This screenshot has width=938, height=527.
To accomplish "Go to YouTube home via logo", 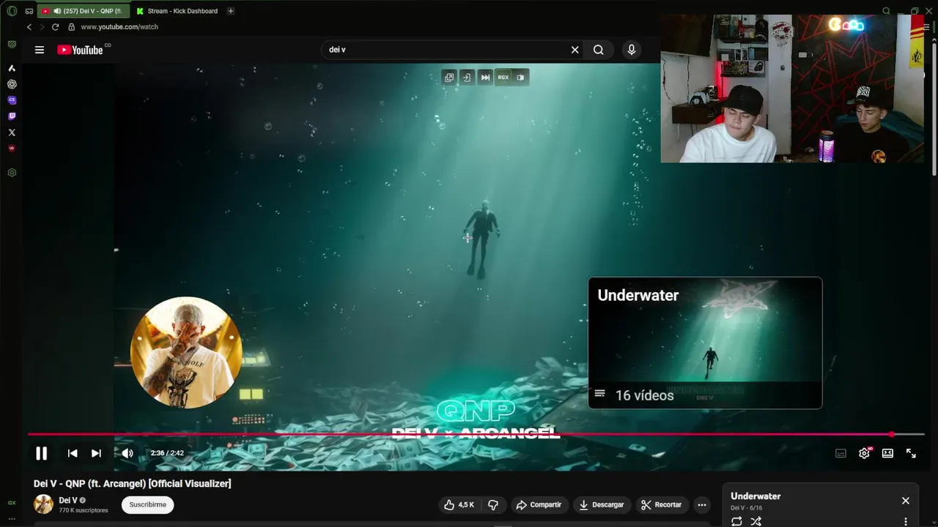I will pos(80,50).
